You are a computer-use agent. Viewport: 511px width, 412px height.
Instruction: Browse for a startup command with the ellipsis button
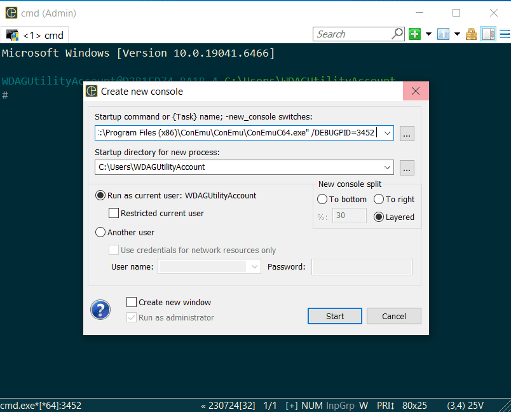(407, 134)
